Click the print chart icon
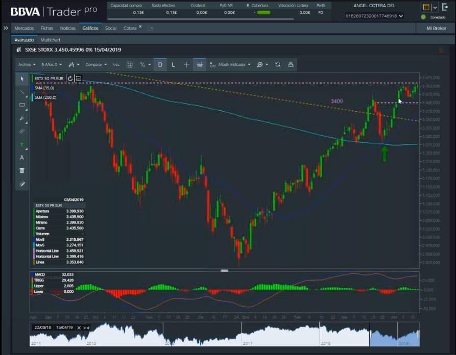 click(291, 65)
